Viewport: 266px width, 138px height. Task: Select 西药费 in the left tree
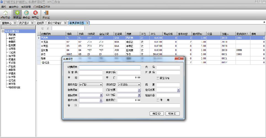pyautogui.click(x=12, y=34)
